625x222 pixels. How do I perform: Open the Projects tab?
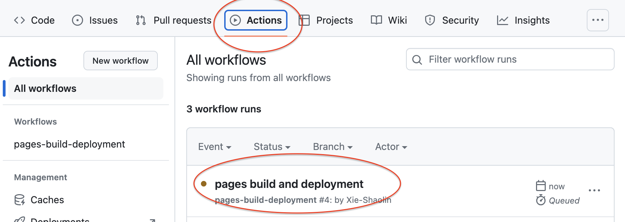(x=326, y=20)
